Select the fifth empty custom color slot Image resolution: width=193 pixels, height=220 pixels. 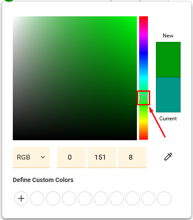click(101, 198)
